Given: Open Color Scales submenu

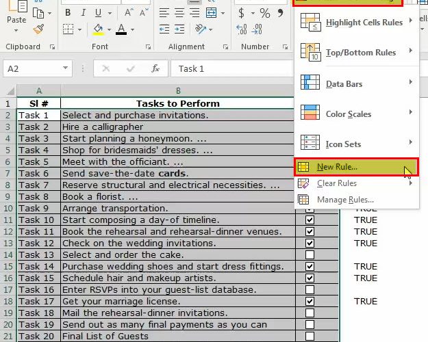Looking at the screenshot, I should click(357, 114).
